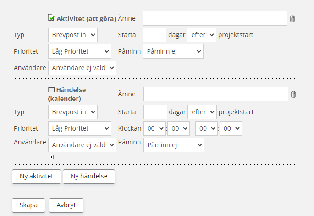314x216 pixels.
Task: Choose Påminn option for Aktivitet
Action: tap(173, 52)
